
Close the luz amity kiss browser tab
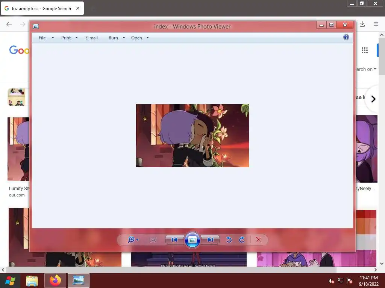(77, 8)
